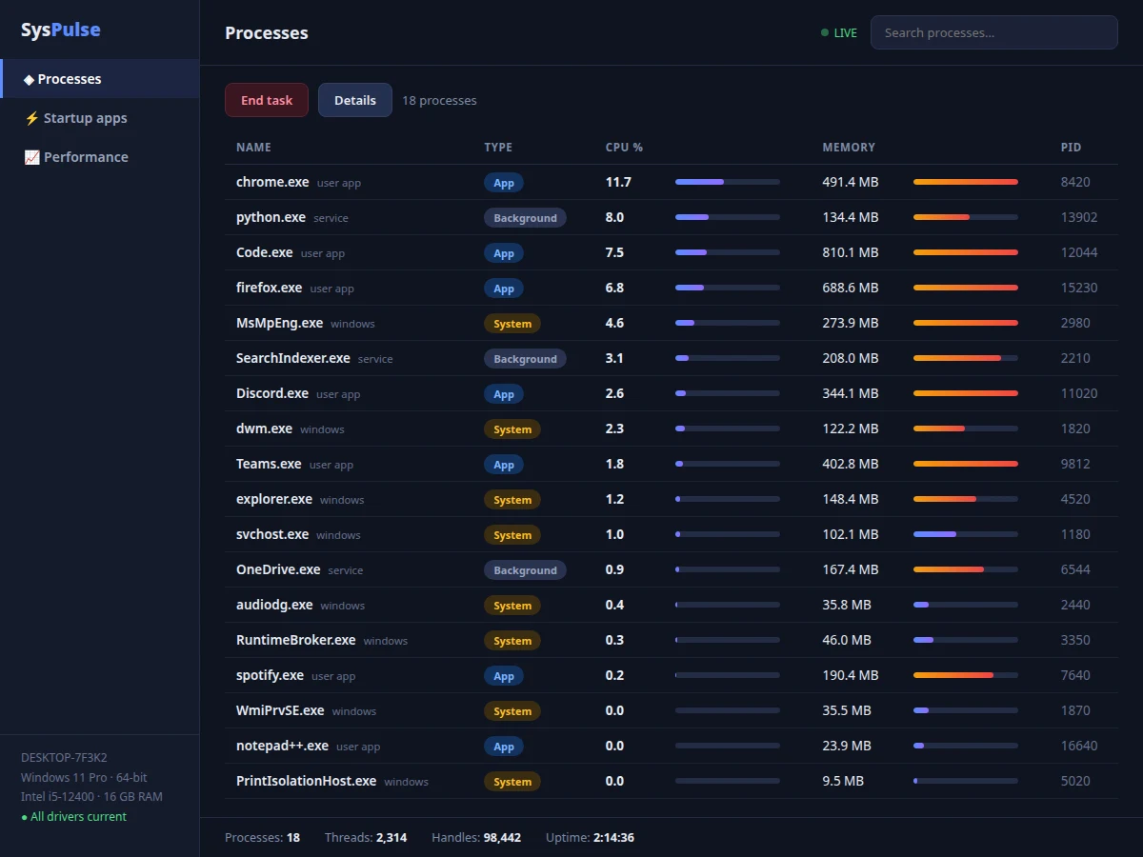Click the App badge for chrome.exe
Screen dimensions: 1143x857
coord(504,183)
